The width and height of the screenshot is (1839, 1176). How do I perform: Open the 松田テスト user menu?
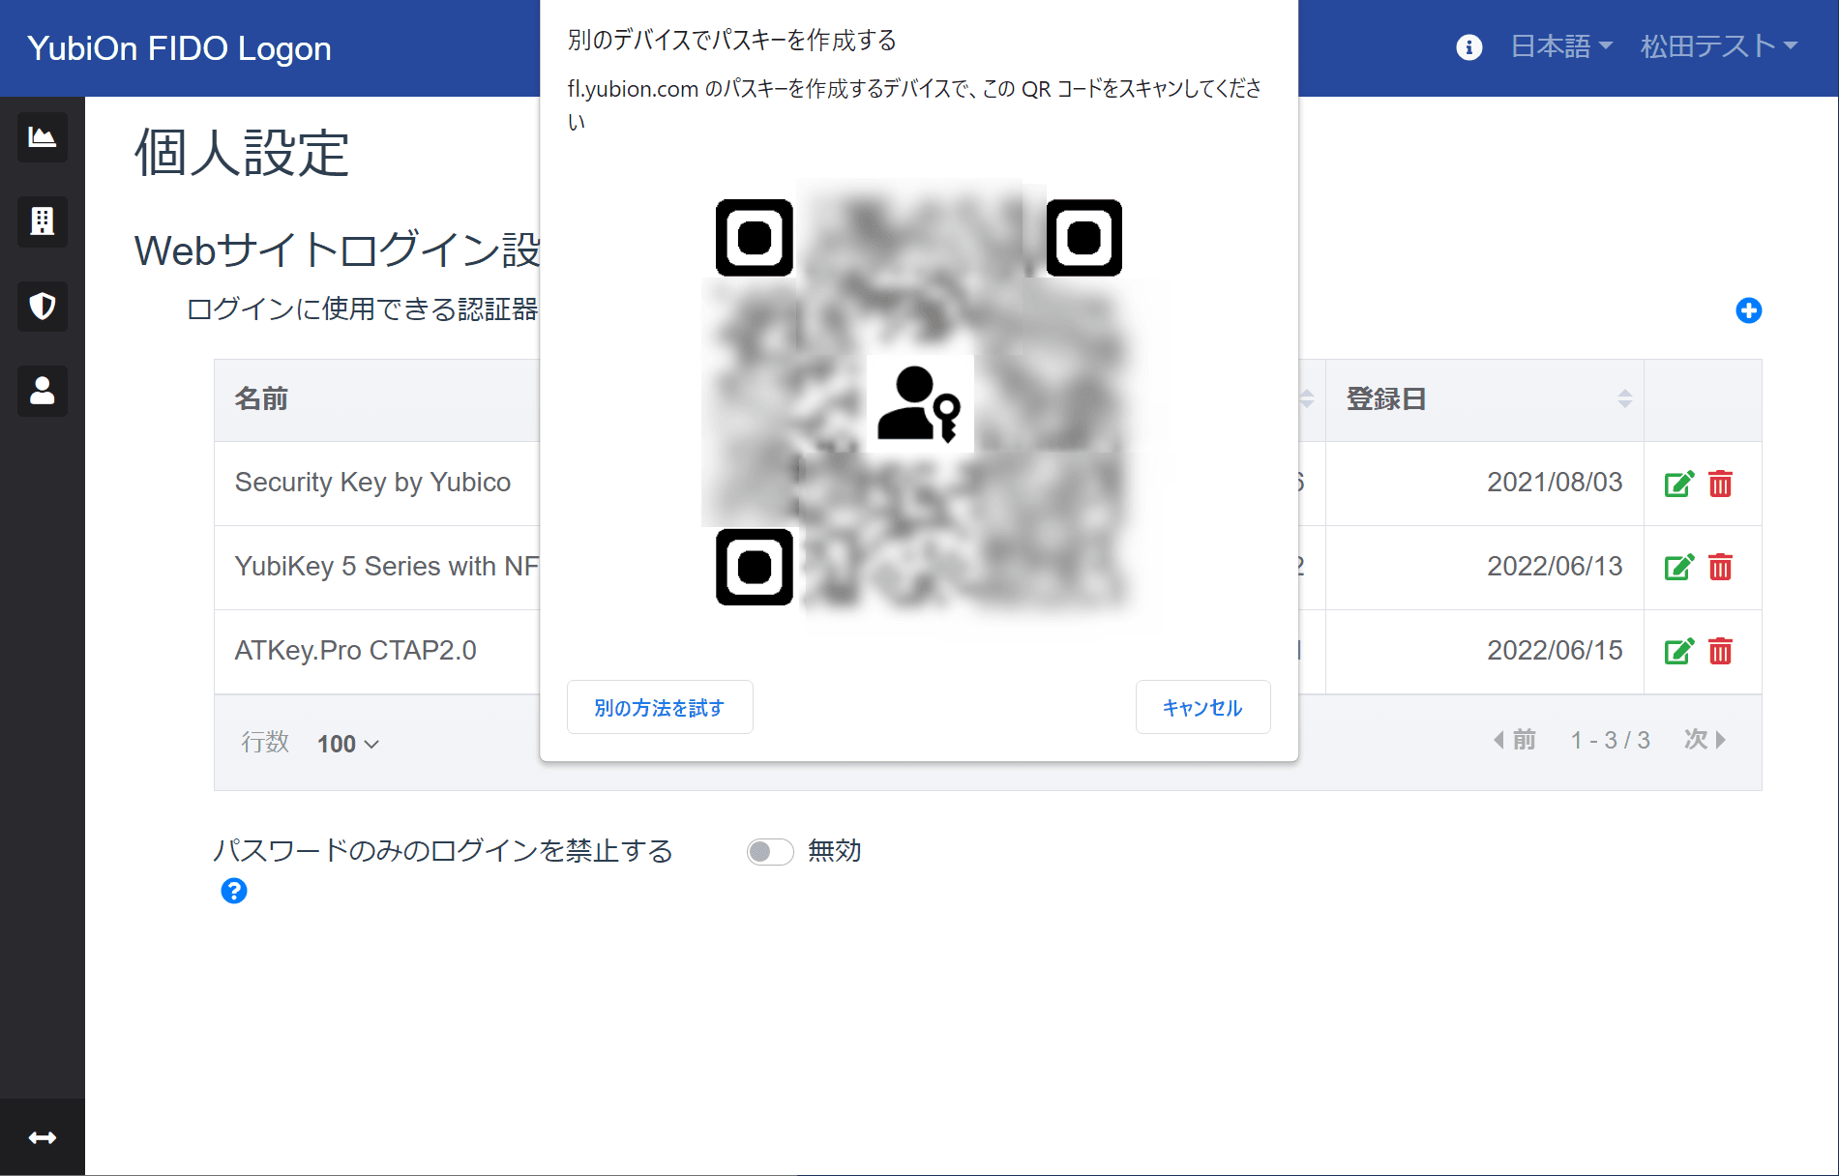point(1719,46)
